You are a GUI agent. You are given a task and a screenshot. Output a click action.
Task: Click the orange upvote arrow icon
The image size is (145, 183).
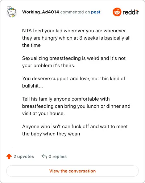coord(9,156)
